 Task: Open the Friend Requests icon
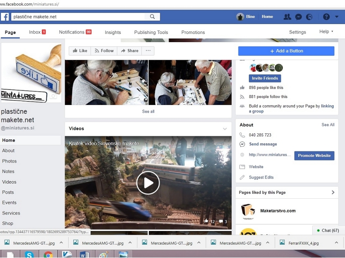click(287, 17)
